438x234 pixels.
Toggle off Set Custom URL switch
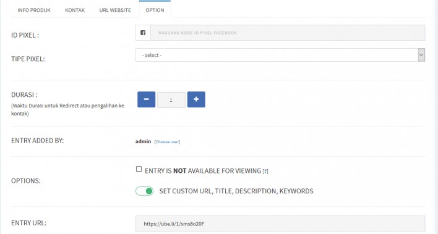(x=144, y=191)
